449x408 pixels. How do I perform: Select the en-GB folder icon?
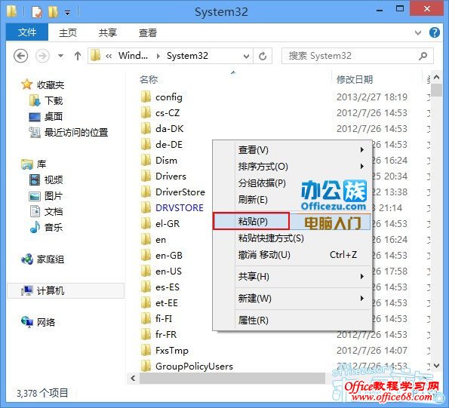pyautogui.click(x=146, y=255)
